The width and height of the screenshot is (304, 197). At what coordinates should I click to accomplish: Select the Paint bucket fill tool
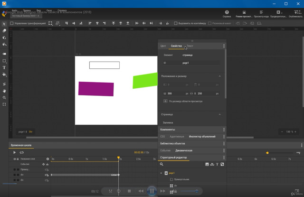4,75
